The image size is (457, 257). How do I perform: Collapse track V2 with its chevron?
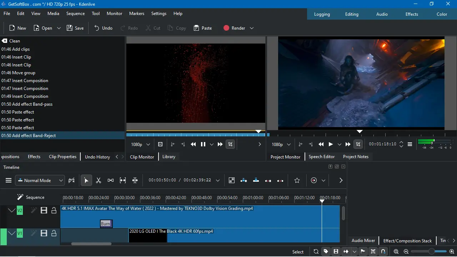(x=12, y=210)
